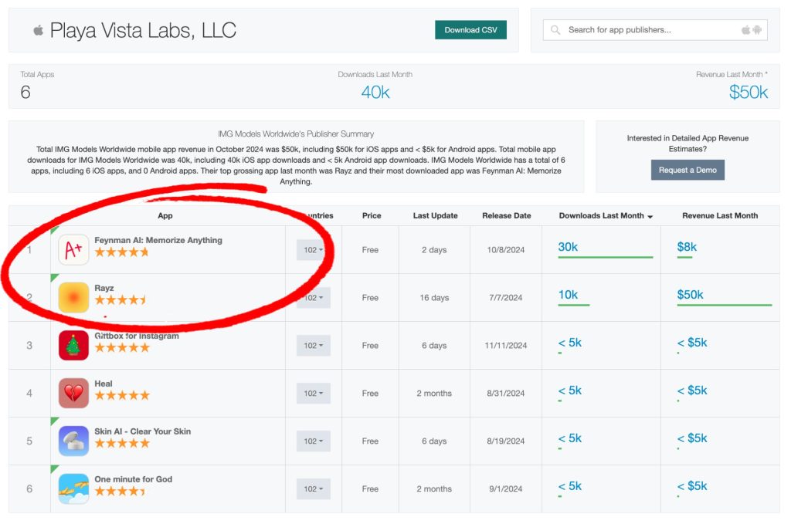Click the One minute for God icon
791x524 pixels.
click(73, 489)
